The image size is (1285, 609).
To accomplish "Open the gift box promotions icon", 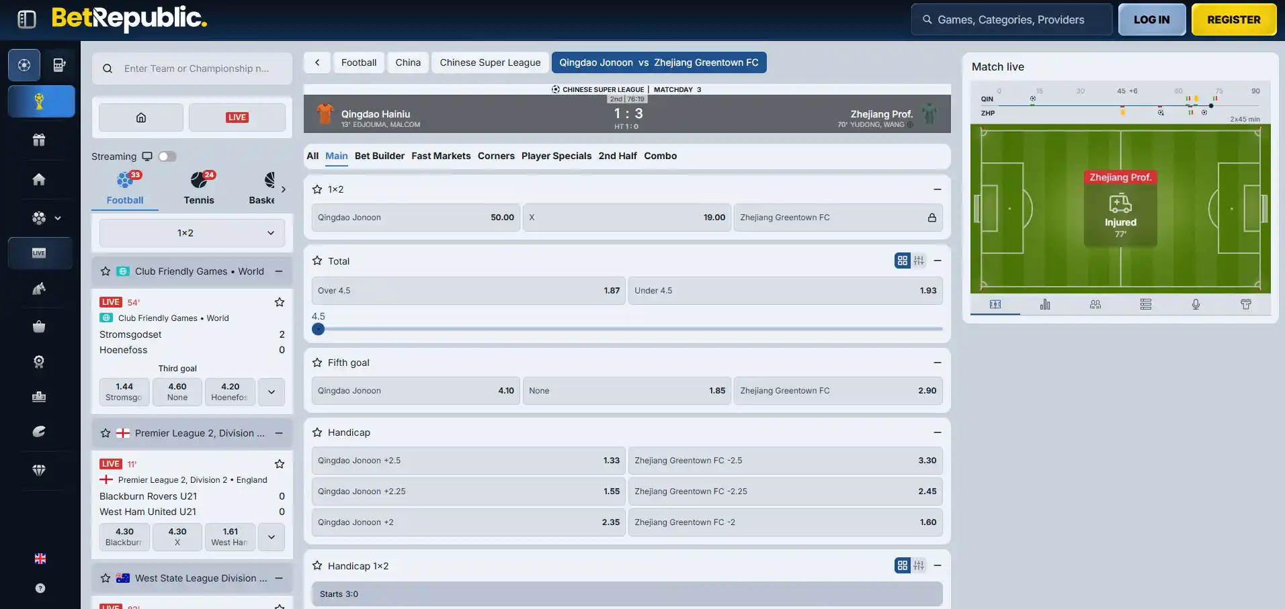I will point(39,140).
